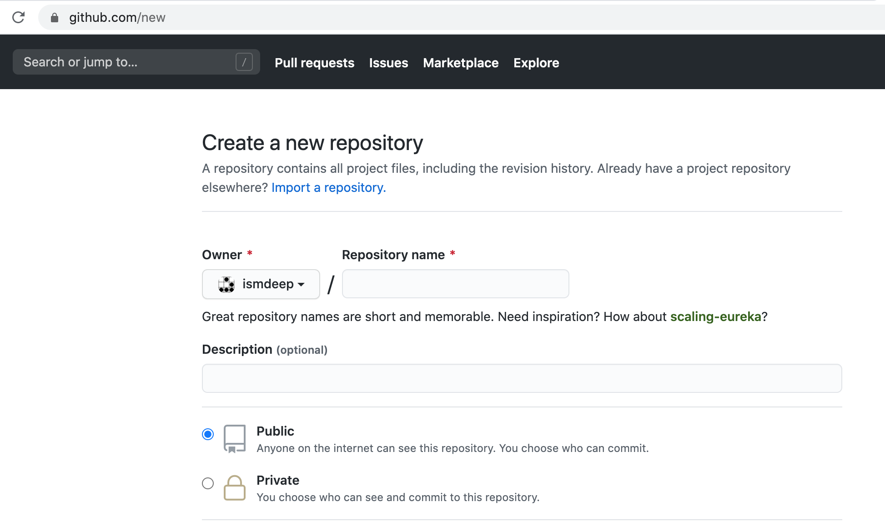
Task: Click the Private repository padlock icon
Action: (235, 488)
